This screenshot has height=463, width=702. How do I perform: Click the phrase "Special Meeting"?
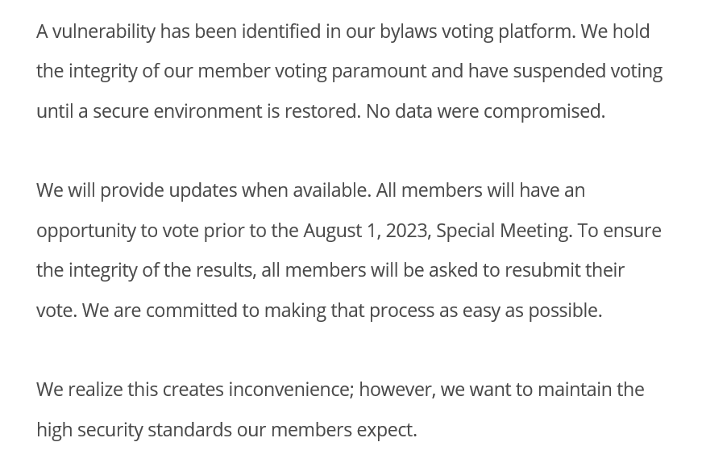click(502, 231)
